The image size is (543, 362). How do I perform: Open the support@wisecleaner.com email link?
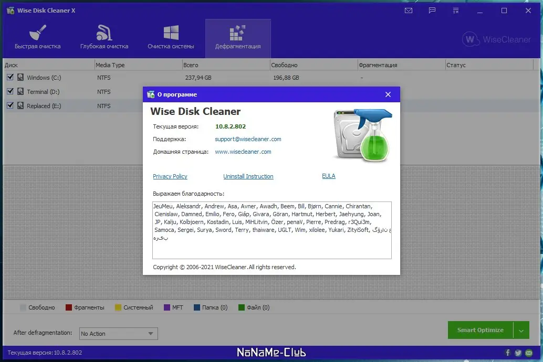click(x=247, y=139)
